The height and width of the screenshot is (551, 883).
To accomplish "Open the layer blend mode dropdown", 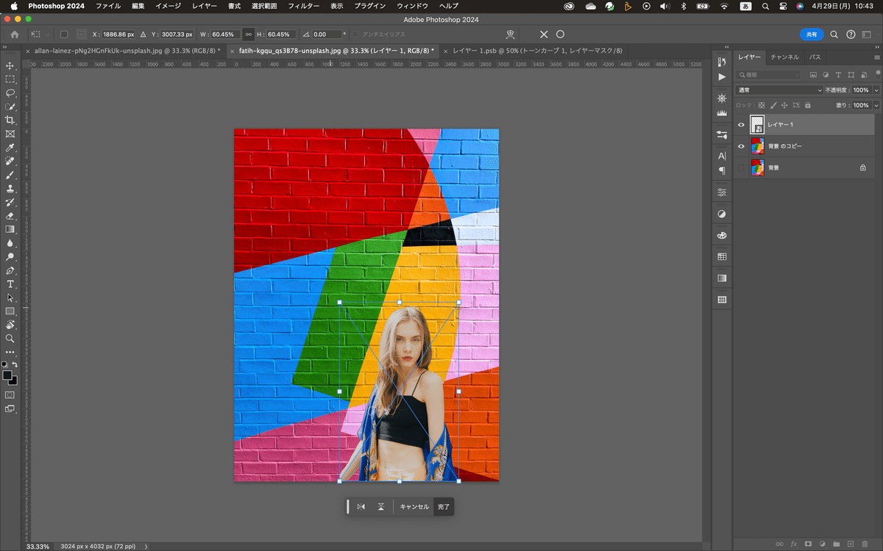I will click(779, 90).
